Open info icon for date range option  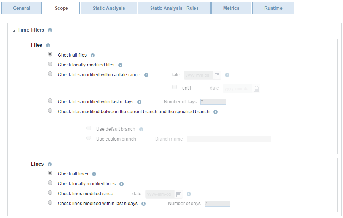(146, 75)
